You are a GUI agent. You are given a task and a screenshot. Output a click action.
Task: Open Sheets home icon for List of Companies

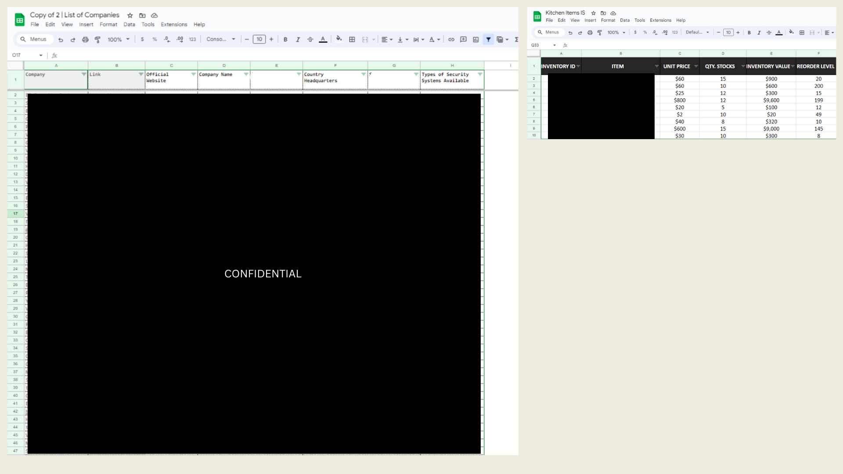[20, 20]
